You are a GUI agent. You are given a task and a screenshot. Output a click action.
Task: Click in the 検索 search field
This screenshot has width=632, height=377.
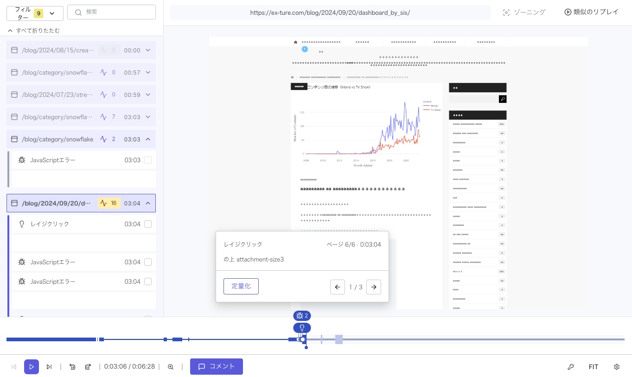(111, 12)
